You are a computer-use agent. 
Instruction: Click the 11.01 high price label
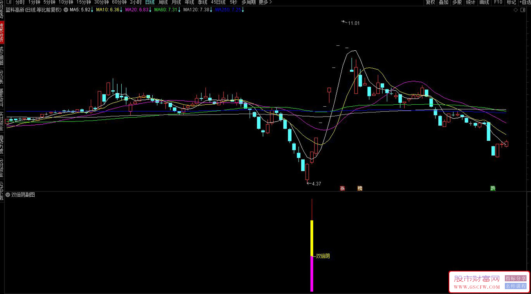[354, 23]
